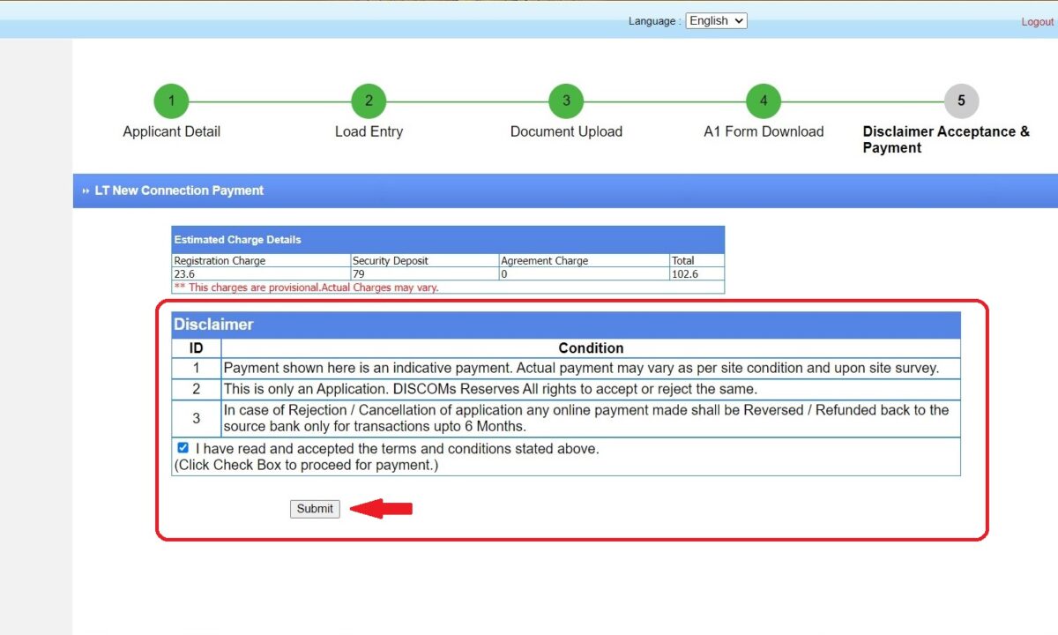Click the LT New Connection Payment header bar
The height and width of the screenshot is (635, 1058).
pos(179,190)
